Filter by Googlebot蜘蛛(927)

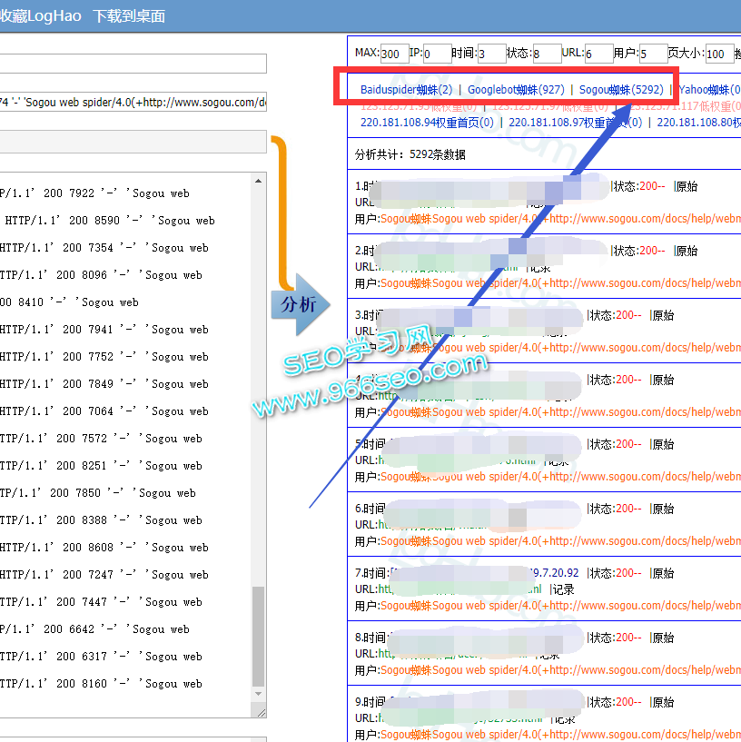516,90
